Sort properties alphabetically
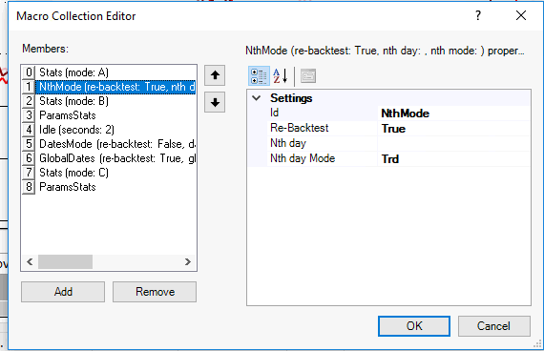 tap(281, 76)
